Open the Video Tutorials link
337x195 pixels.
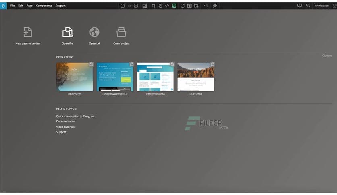pyautogui.click(x=65, y=127)
